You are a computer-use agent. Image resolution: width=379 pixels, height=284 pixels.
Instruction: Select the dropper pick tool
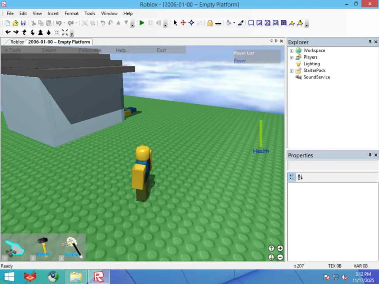click(241, 23)
